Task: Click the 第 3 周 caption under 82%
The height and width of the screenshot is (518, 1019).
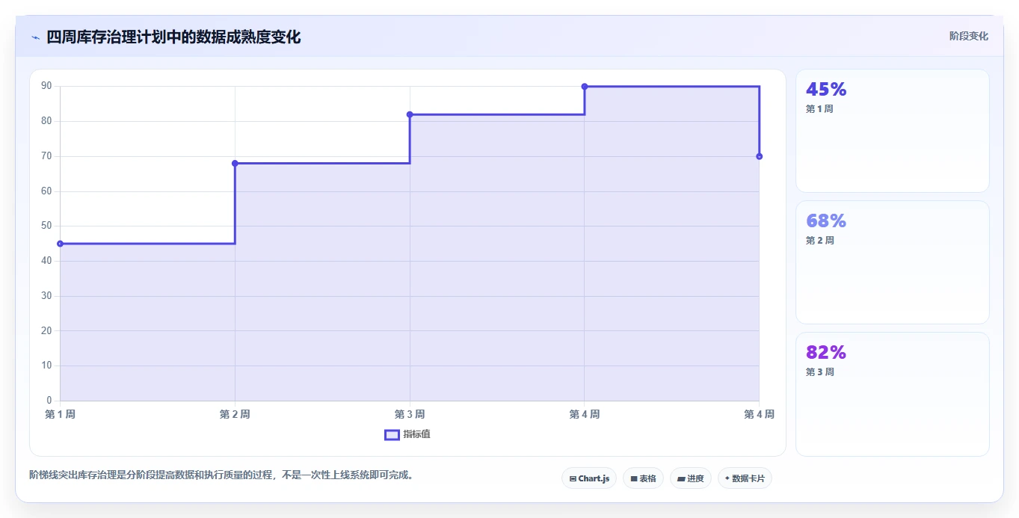Action: click(819, 372)
